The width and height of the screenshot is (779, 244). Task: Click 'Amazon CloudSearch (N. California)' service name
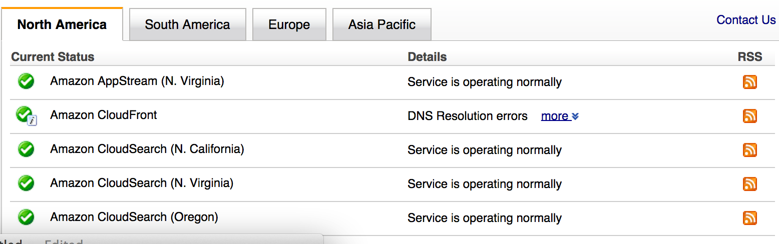147,149
